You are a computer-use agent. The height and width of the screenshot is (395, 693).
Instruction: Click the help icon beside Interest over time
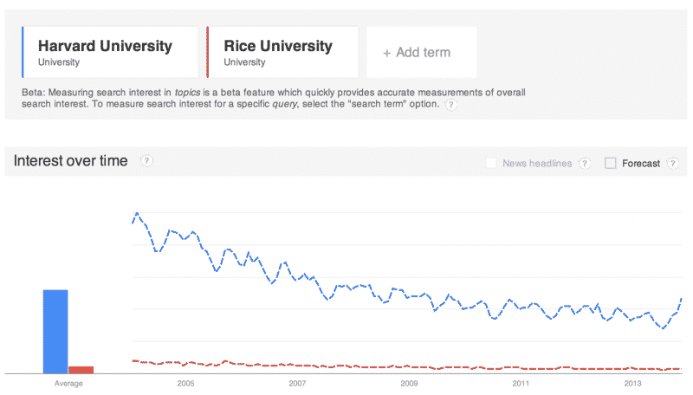pos(147,161)
